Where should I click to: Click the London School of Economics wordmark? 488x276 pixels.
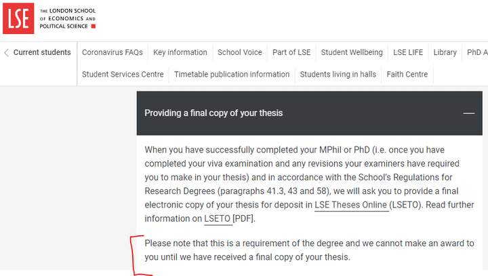(x=68, y=19)
